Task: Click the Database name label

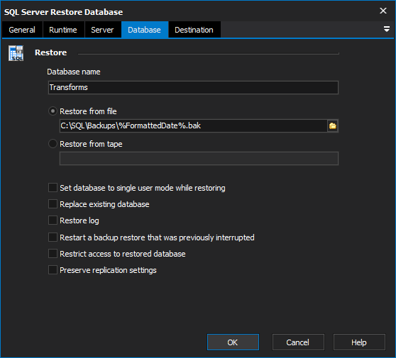Action: [x=74, y=72]
